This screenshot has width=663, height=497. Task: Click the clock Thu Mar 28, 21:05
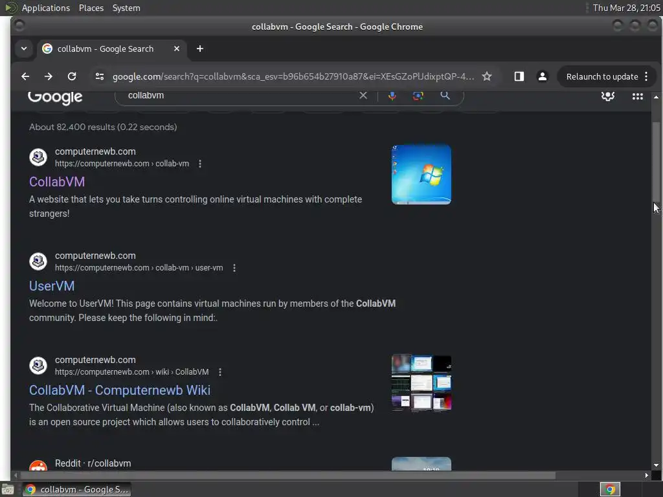[626, 8]
